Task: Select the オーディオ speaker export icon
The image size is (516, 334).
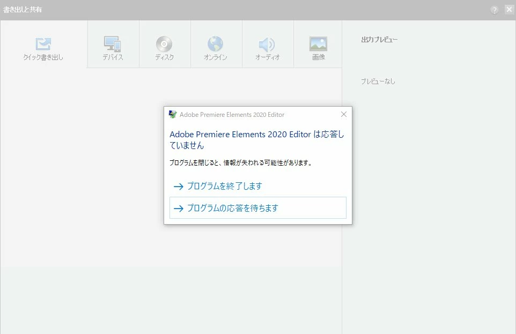Action: click(x=267, y=44)
